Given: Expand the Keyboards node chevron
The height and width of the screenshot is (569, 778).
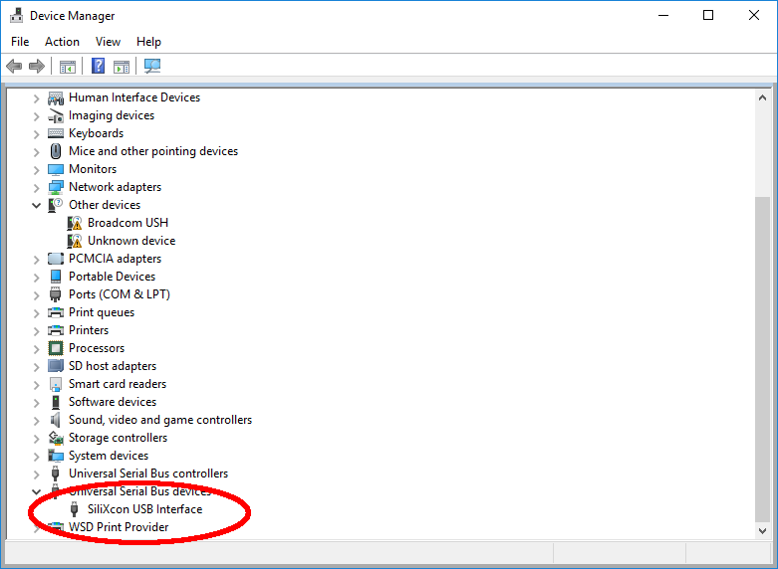Looking at the screenshot, I should point(36,134).
